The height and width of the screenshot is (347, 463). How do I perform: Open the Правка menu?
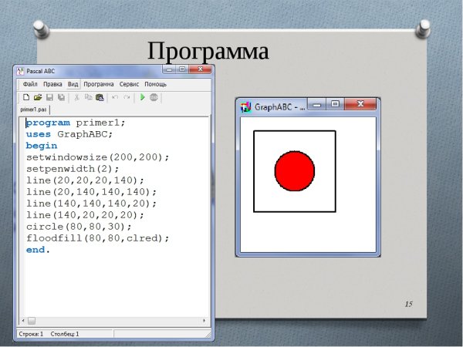[x=52, y=83]
